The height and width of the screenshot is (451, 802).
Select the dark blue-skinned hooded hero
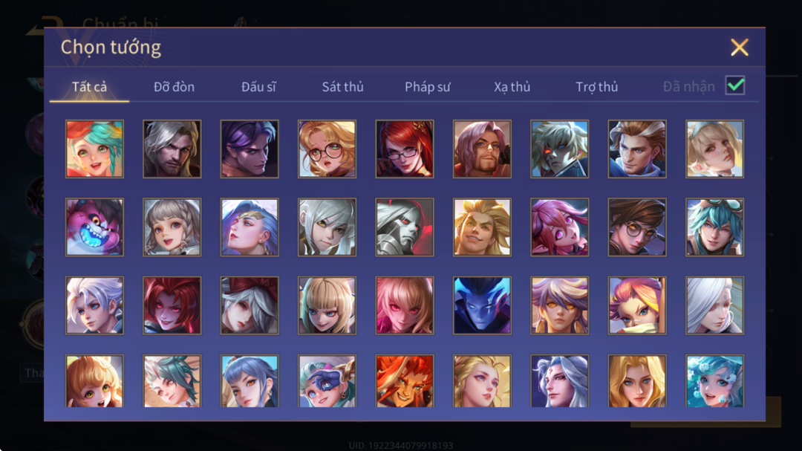482,305
